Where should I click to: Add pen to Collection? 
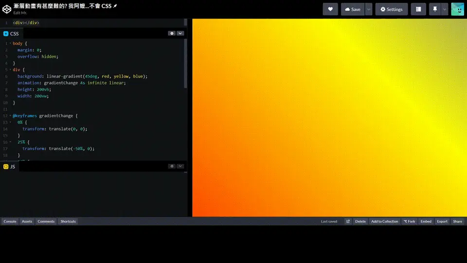pyautogui.click(x=384, y=221)
